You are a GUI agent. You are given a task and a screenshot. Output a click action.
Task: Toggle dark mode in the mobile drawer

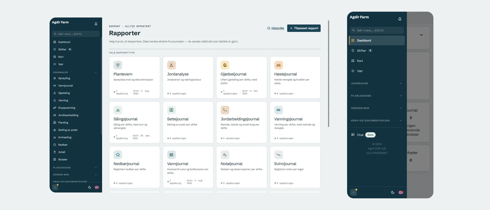(x=393, y=192)
